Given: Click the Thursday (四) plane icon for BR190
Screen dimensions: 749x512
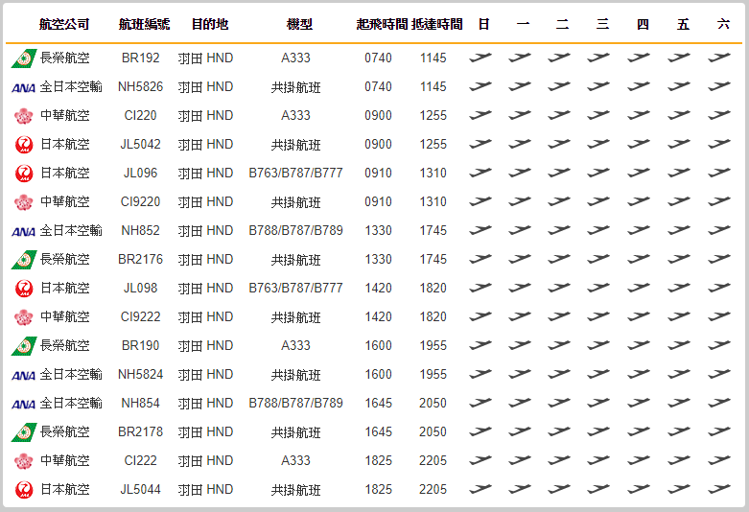Looking at the screenshot, I should [639, 345].
